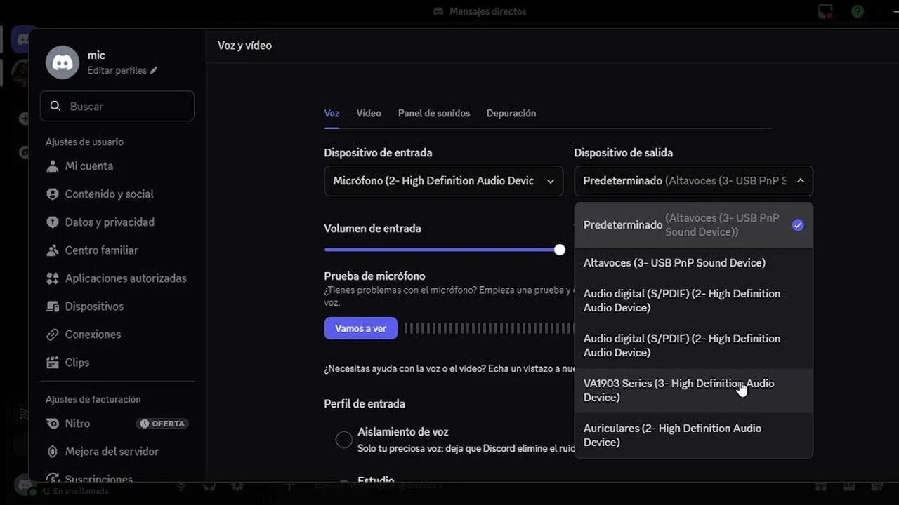Click the microphone test level meter
This screenshot has height=505, width=899.
point(489,328)
